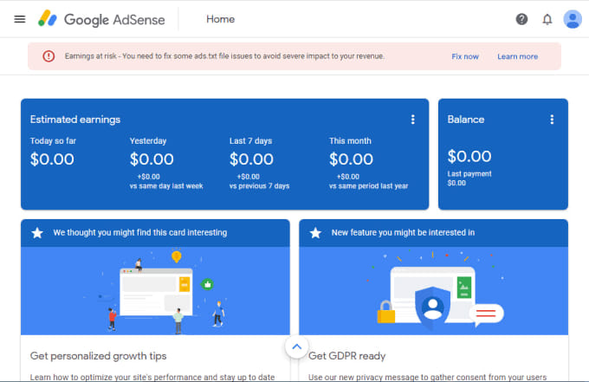Click the 'Last 7 days' label
This screenshot has width=589, height=382.
pyautogui.click(x=250, y=141)
